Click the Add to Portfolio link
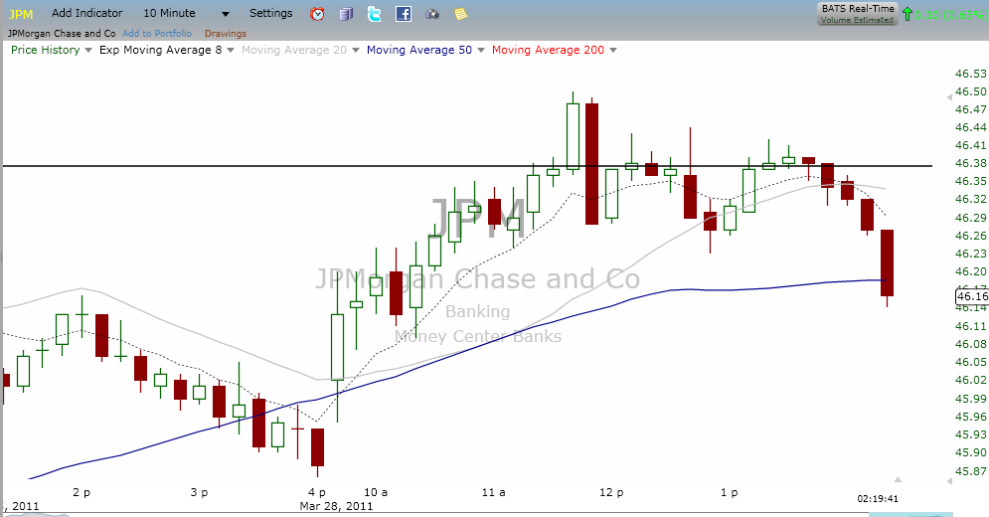 click(x=157, y=33)
